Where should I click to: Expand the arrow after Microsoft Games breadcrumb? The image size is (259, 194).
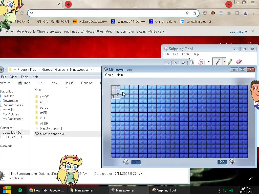[x=68, y=70]
